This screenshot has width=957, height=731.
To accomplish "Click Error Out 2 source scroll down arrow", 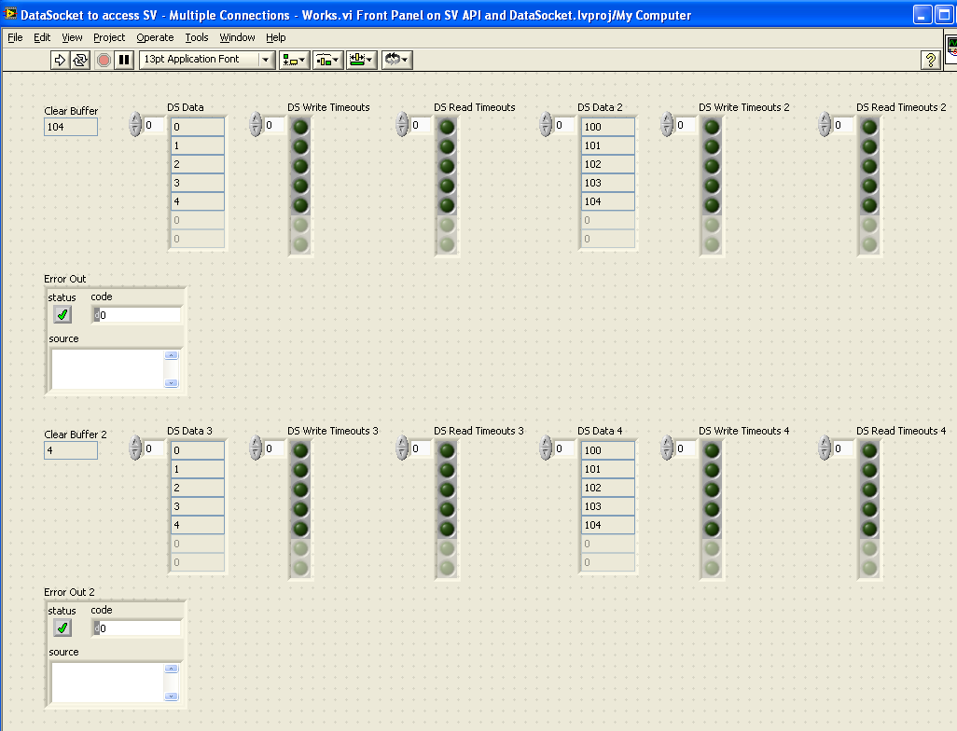I will 172,697.
